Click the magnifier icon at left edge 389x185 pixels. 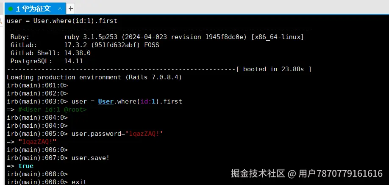coord(2,21)
